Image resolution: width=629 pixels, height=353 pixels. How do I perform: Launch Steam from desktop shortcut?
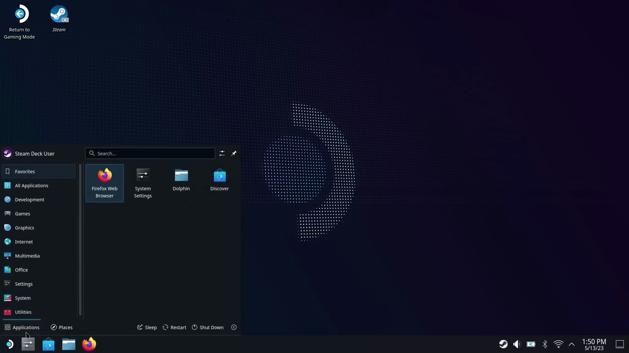coord(59,19)
